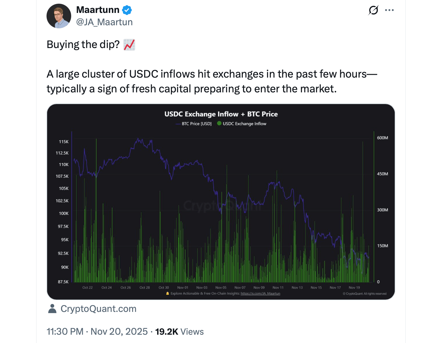432x343 pixels.
Task: Click the CryptoQuant.com source label
Action: [98, 309]
